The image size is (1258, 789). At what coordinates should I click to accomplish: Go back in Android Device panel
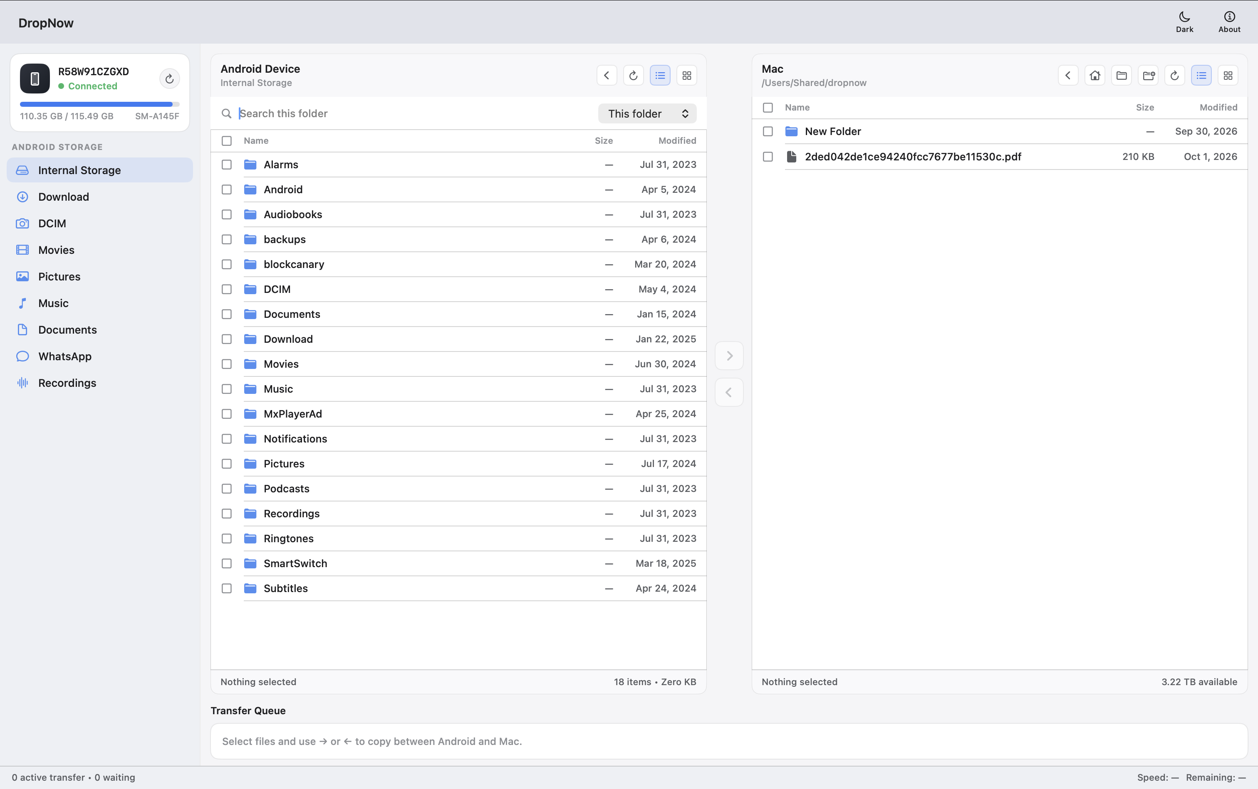point(607,76)
